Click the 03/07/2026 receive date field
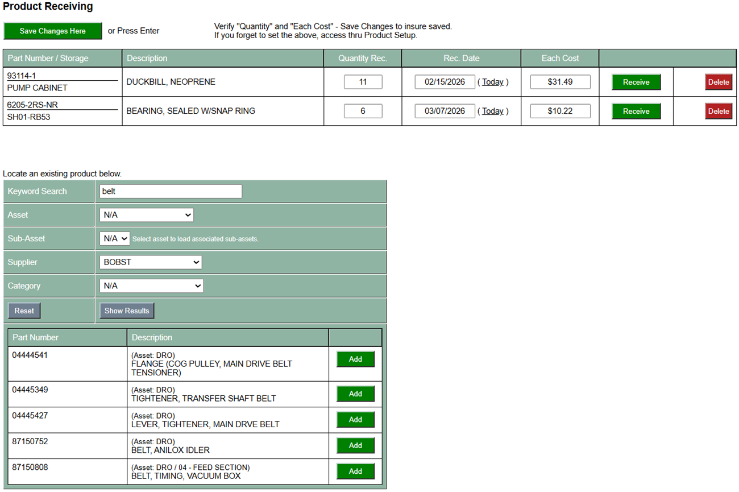 [x=445, y=111]
